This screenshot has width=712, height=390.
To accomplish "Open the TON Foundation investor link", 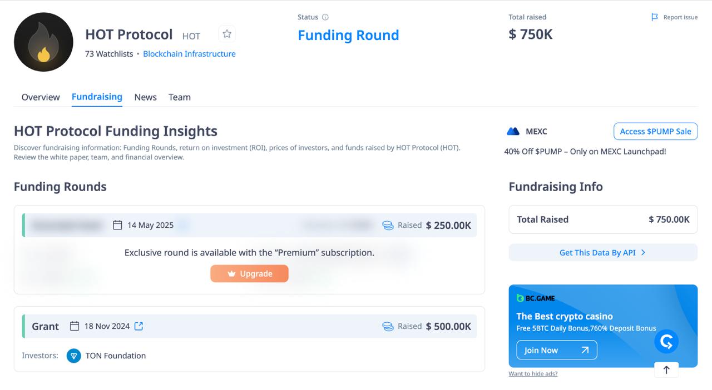I will click(116, 356).
